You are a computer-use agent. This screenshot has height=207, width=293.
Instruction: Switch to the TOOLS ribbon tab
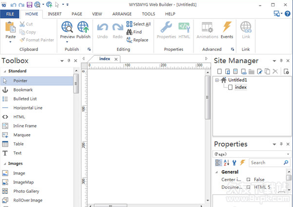(x=148, y=14)
